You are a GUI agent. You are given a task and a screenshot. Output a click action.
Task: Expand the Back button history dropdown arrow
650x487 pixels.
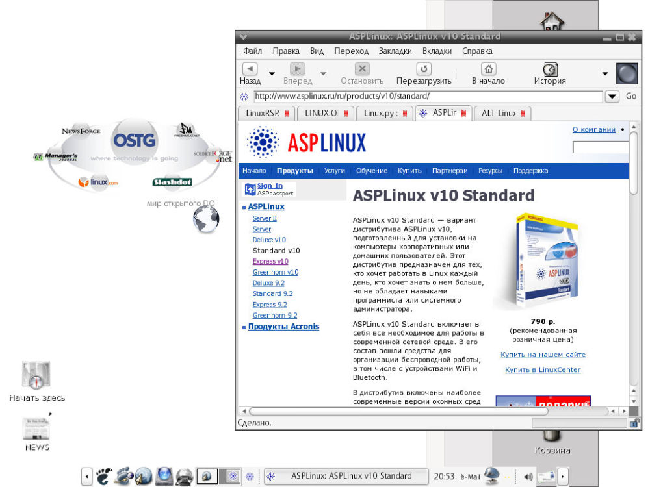tap(272, 74)
